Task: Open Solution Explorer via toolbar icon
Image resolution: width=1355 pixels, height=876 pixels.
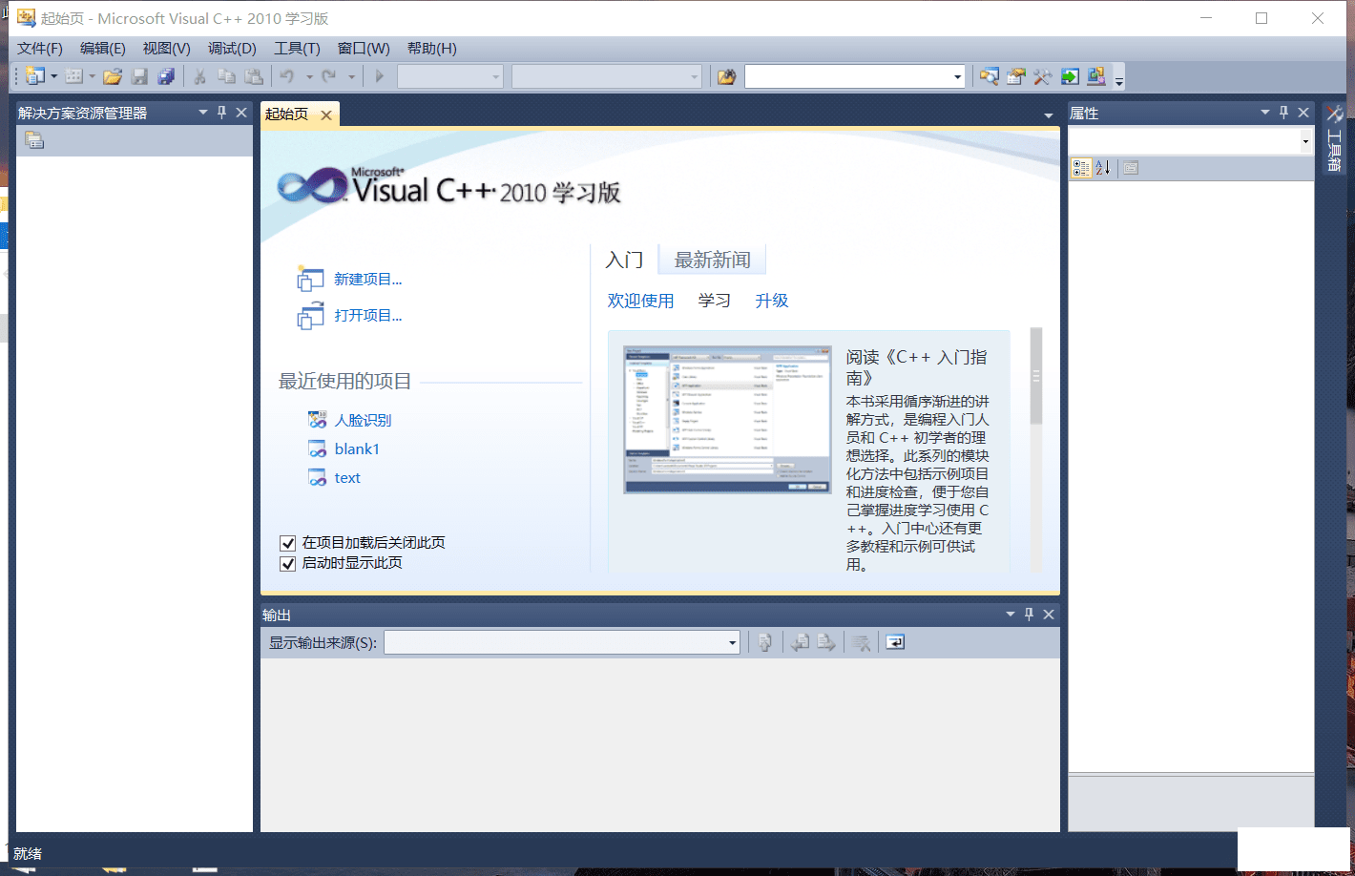Action: tap(990, 76)
